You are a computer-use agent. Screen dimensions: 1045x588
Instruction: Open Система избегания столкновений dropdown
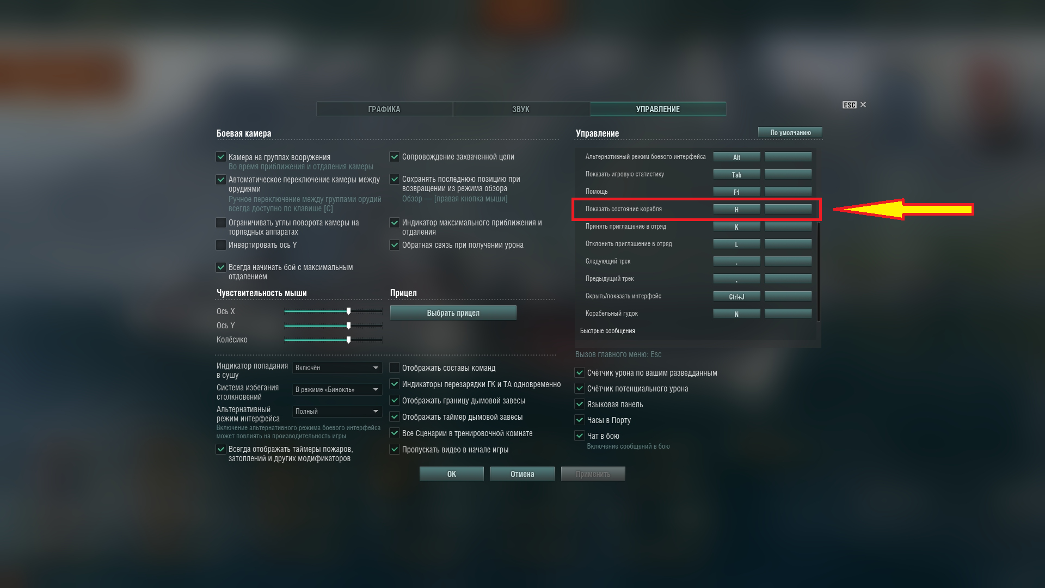(x=337, y=390)
